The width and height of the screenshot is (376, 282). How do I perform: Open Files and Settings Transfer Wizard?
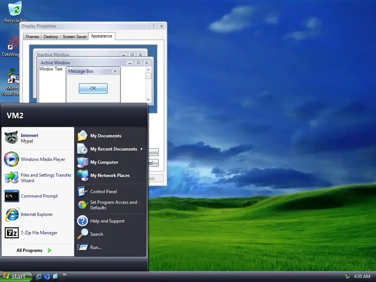(x=38, y=178)
